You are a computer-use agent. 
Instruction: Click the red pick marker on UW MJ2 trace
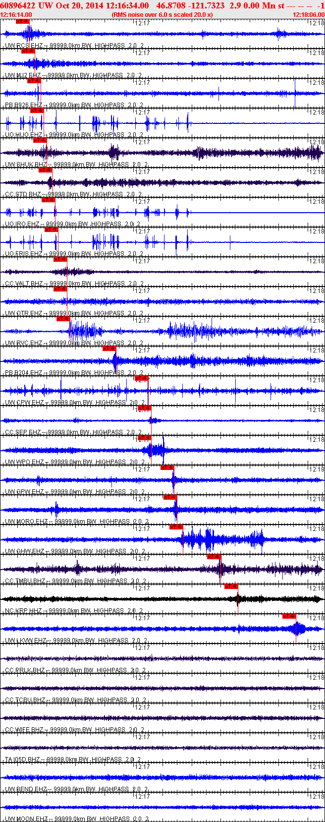(x=29, y=51)
